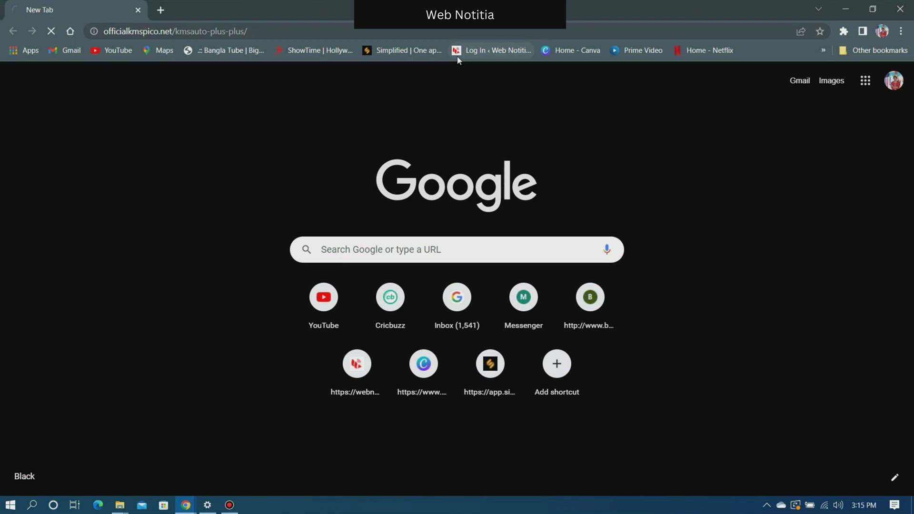Open Prime Video bookmark
The height and width of the screenshot is (514, 914).
point(636,50)
